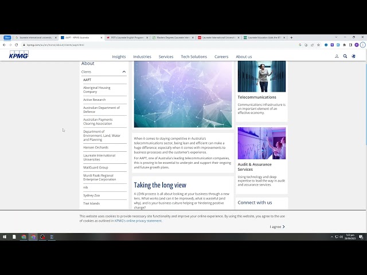This screenshot has width=367, height=275.
Task: Open the Windows Start menu
Action: [x=5, y=237]
